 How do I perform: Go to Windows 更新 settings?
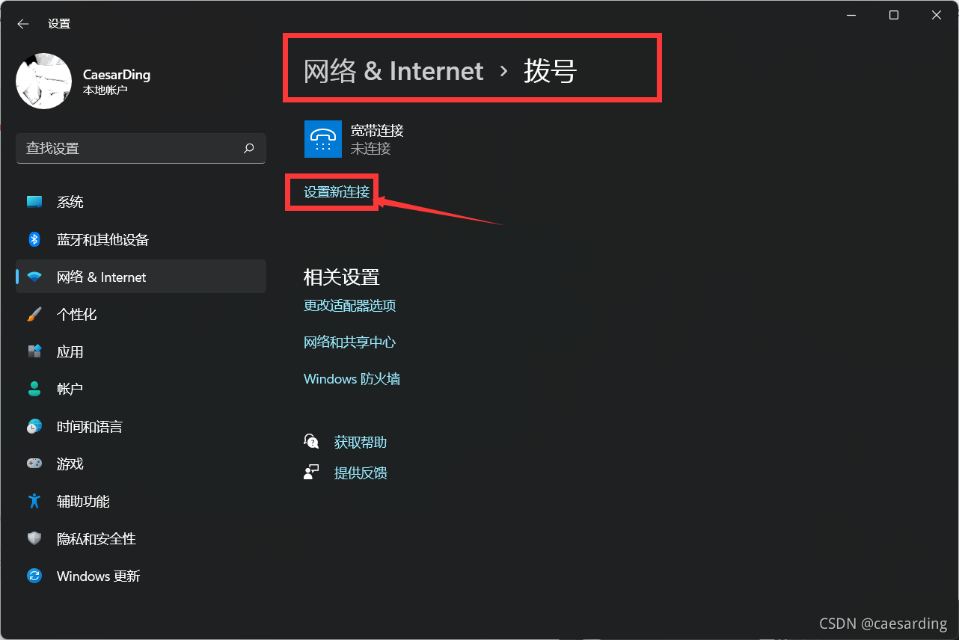point(141,576)
